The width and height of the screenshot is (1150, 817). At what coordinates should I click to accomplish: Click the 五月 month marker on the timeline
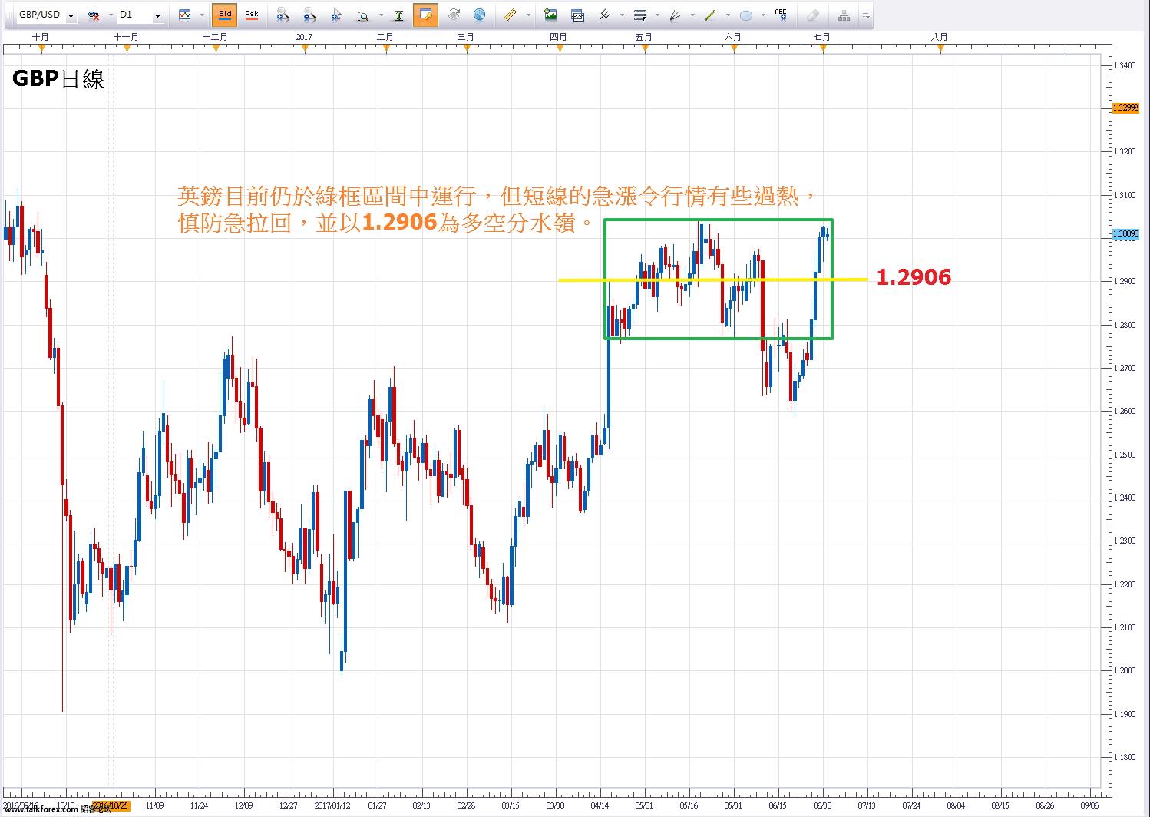644,37
